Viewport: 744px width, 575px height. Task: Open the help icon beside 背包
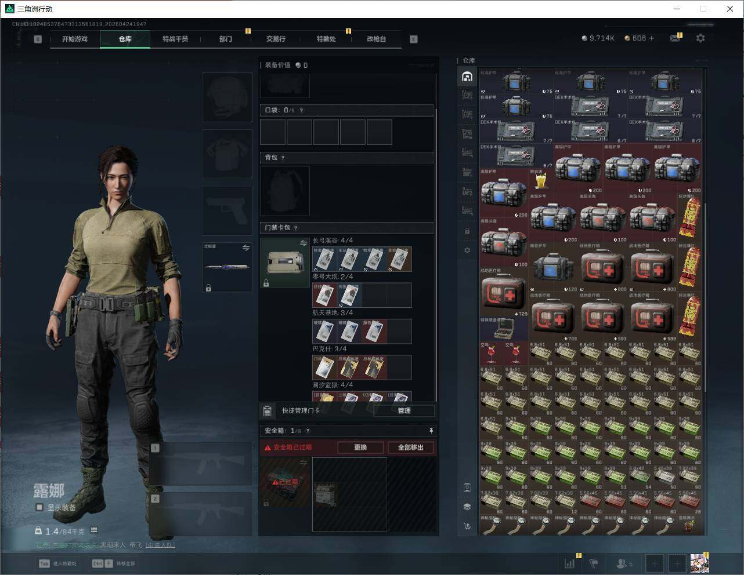tap(283, 158)
